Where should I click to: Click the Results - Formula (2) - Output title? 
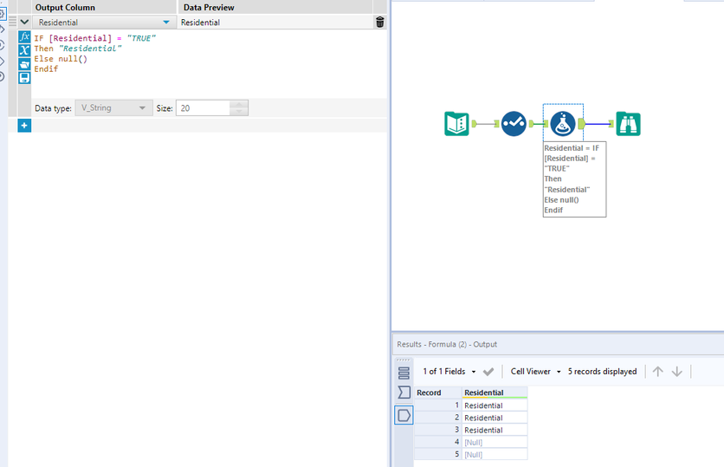[447, 344]
